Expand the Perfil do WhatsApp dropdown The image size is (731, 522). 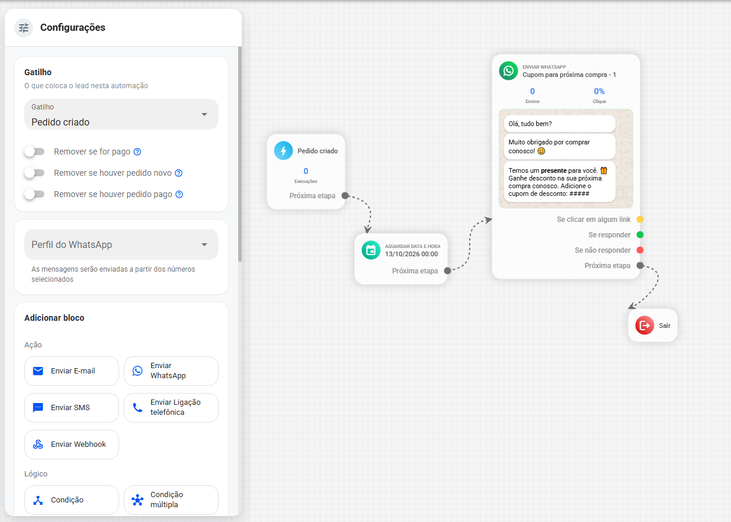pyautogui.click(x=121, y=244)
